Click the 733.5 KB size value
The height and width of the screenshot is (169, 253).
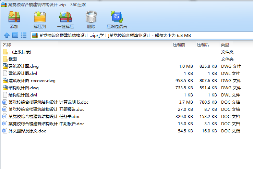(x=184, y=88)
